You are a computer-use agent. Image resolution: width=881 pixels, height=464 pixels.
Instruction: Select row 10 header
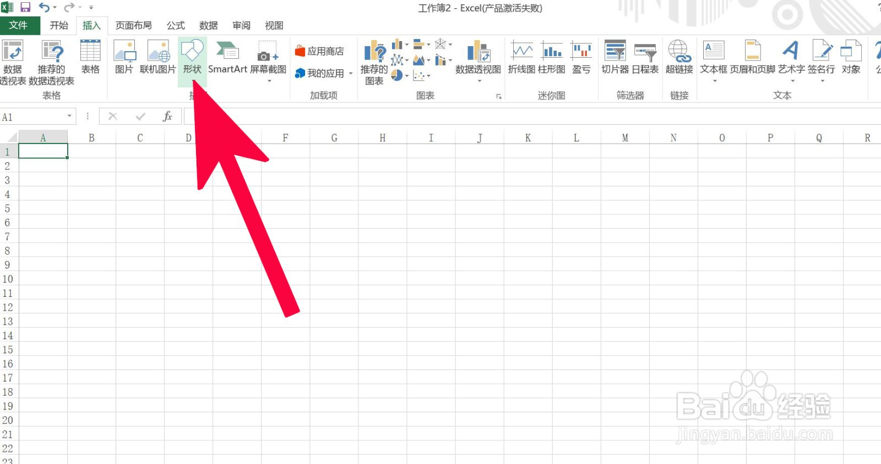8,279
